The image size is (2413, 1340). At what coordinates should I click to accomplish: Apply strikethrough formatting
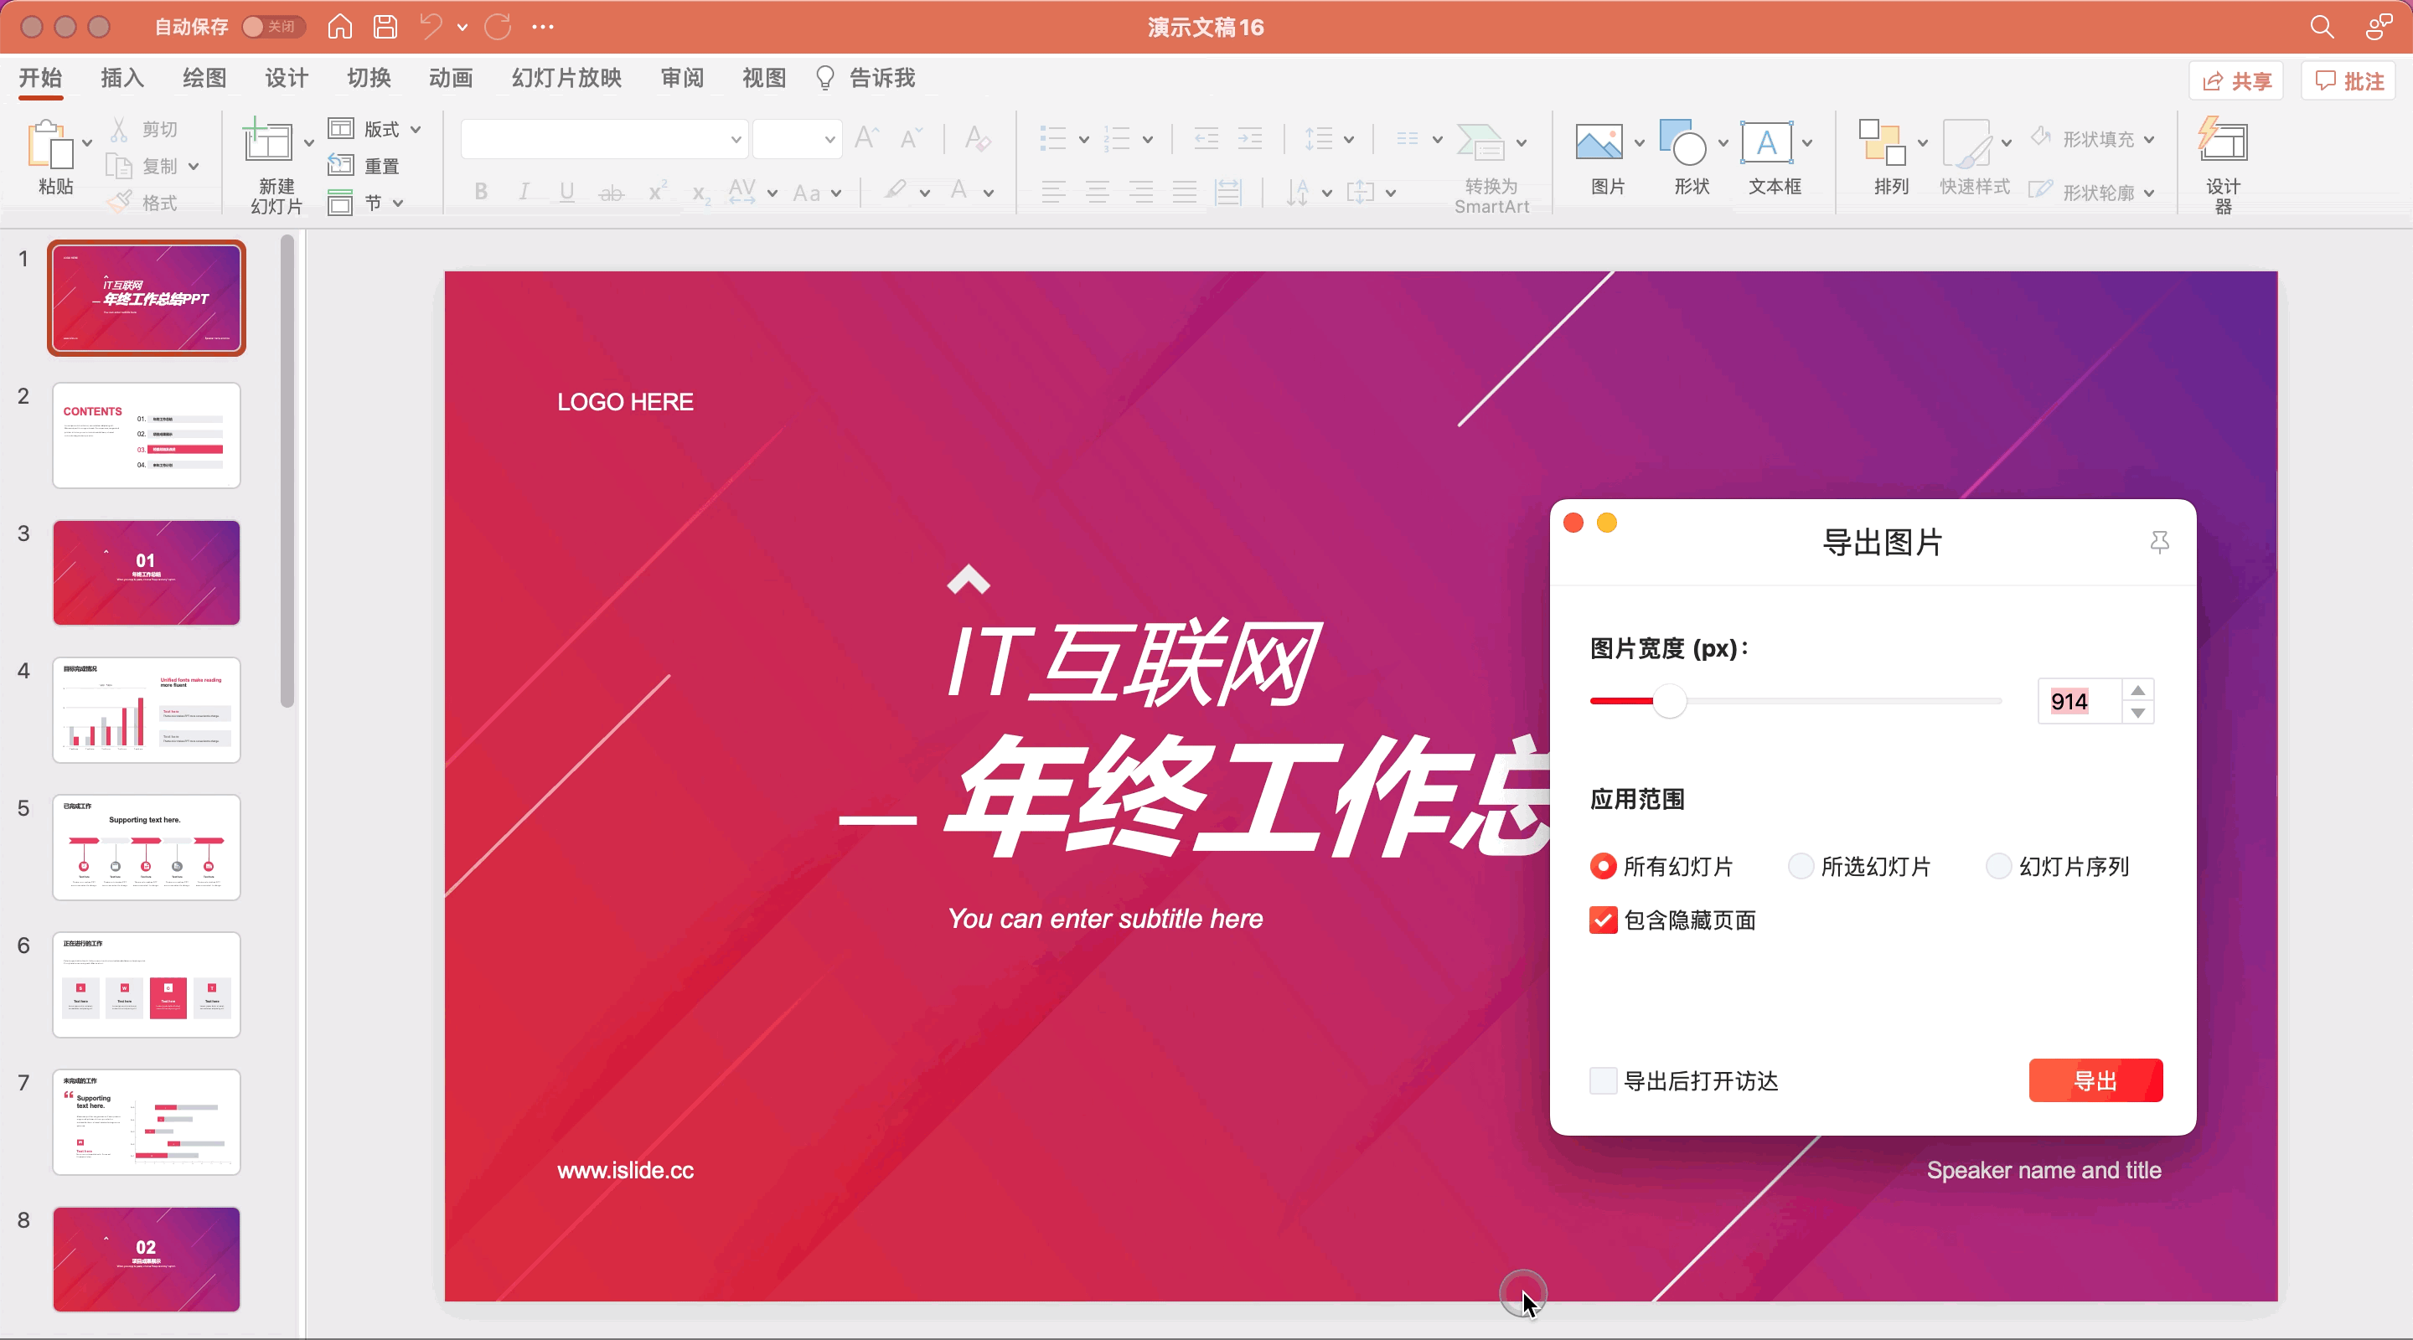click(x=612, y=193)
